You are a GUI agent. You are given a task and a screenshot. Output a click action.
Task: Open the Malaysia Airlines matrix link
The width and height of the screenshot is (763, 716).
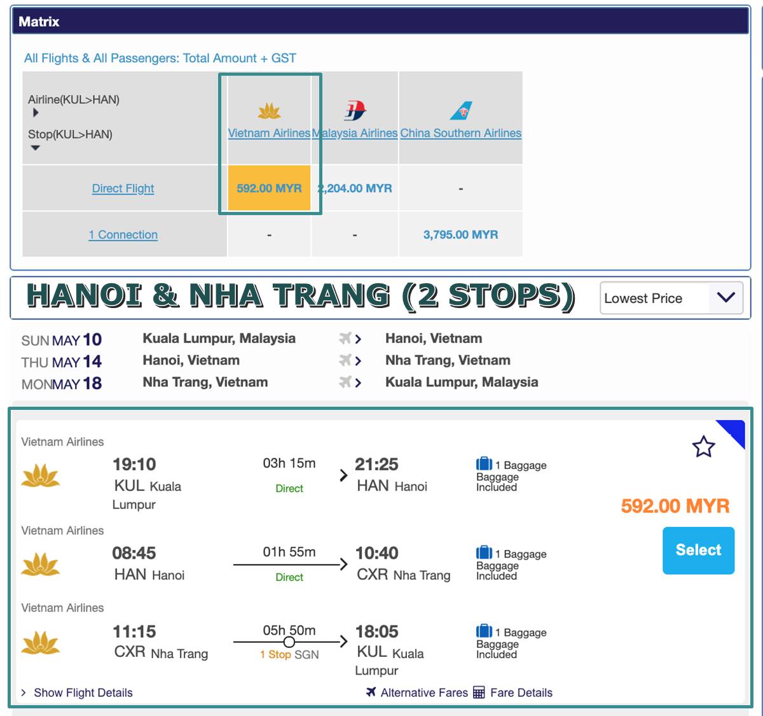[355, 133]
